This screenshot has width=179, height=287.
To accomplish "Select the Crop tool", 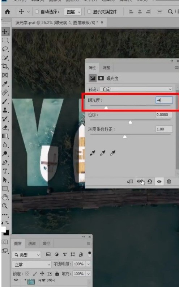I will pyautogui.click(x=5, y=66).
